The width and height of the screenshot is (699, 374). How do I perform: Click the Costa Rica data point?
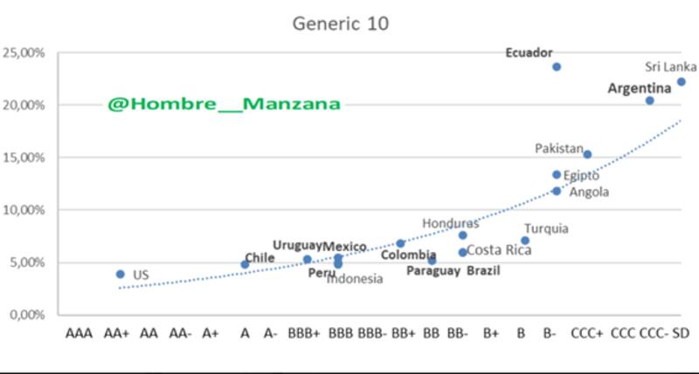pos(463,252)
